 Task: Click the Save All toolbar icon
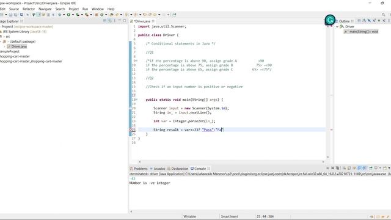pyautogui.click(x=15, y=15)
